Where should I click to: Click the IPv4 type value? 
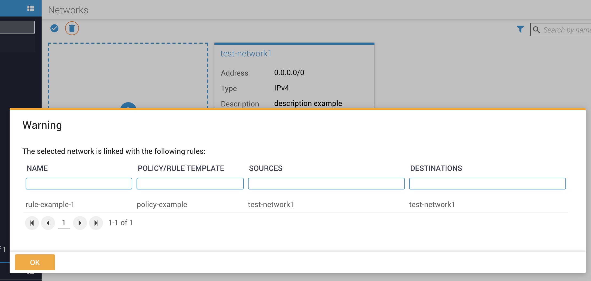click(282, 88)
